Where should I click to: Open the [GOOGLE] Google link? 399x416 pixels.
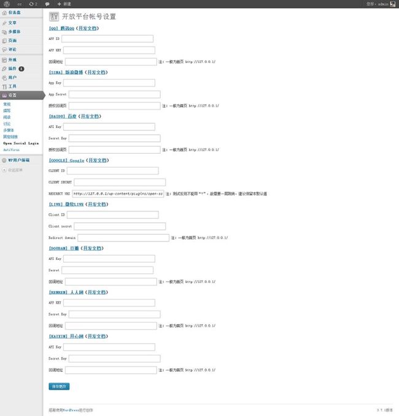pyautogui.click(x=66, y=161)
